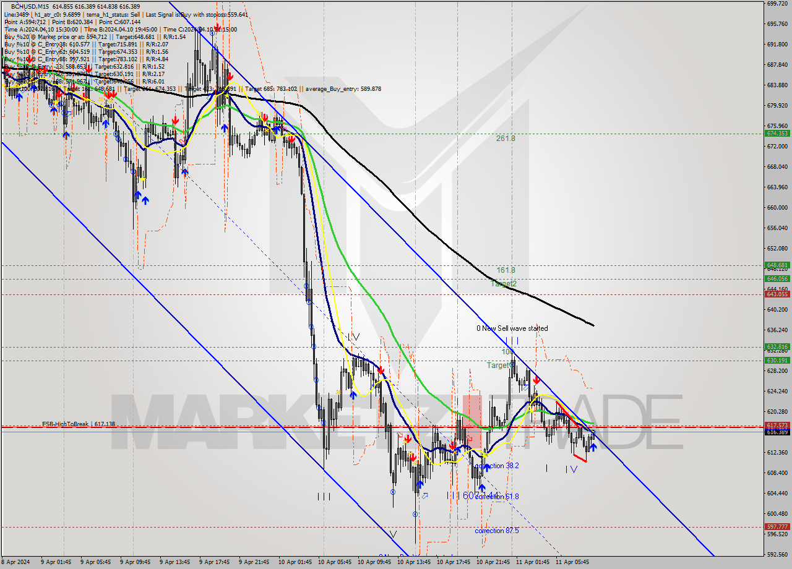
Task: Click the 10 Apr 05:45 time label
Action: pyautogui.click(x=335, y=562)
